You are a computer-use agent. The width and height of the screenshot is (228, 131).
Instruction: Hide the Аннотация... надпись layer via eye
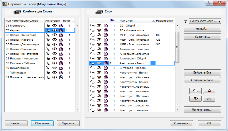click(x=99, y=49)
